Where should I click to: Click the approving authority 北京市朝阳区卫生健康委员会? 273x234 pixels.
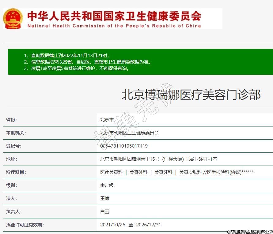click(x=129, y=133)
